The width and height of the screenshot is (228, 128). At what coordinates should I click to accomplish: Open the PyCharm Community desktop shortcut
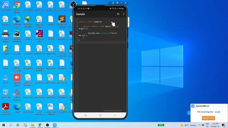17,36
